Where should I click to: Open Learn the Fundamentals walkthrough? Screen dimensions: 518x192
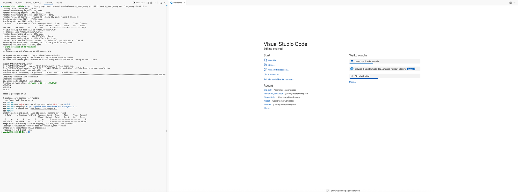click(x=385, y=61)
